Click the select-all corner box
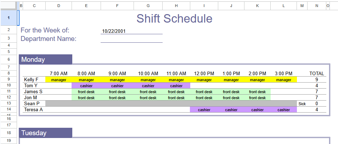The image size is (338, 144). pyautogui.click(x=9, y=6)
